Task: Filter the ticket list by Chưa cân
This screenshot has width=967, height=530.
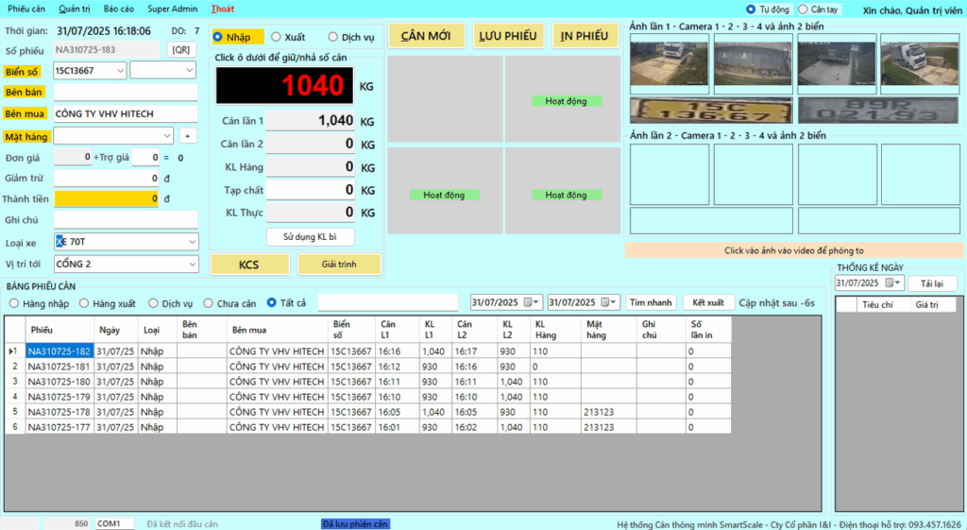Action: point(211,303)
